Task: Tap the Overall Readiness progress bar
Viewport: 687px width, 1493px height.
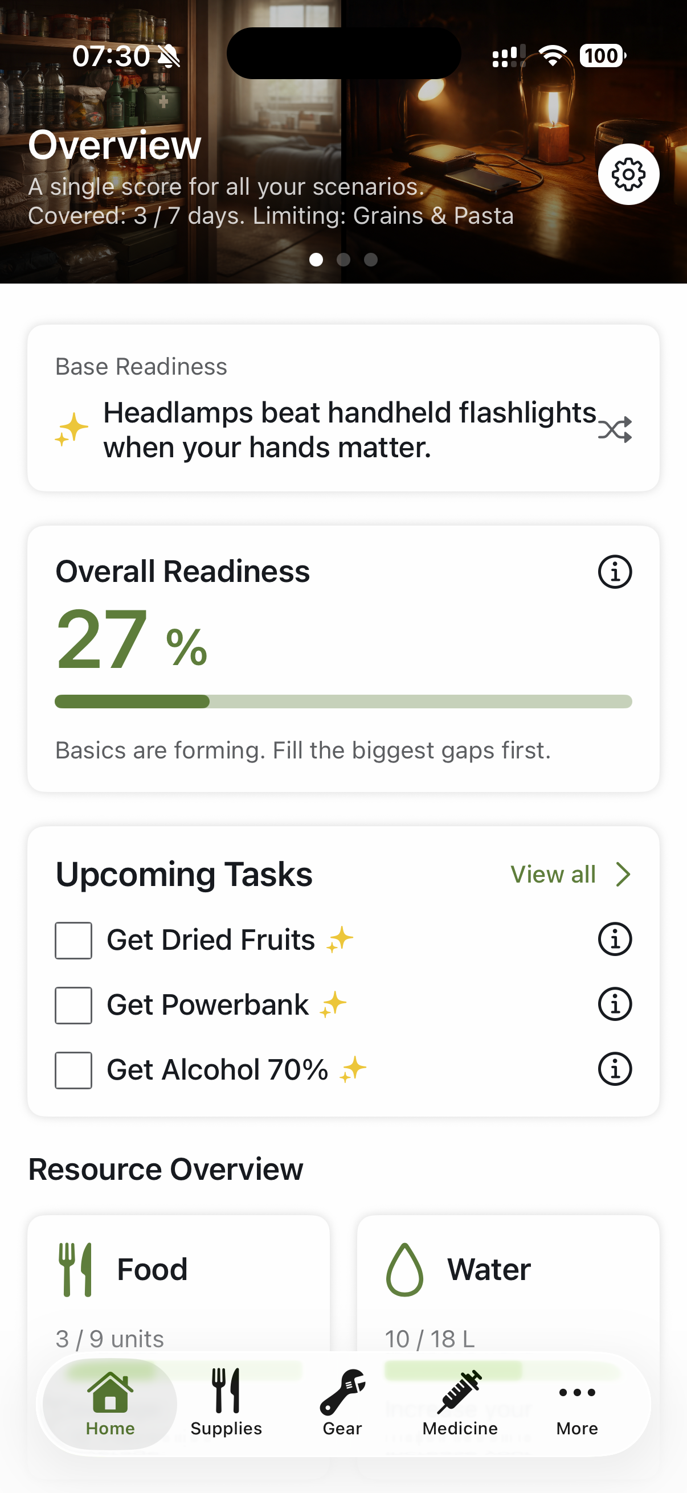Action: point(343,702)
